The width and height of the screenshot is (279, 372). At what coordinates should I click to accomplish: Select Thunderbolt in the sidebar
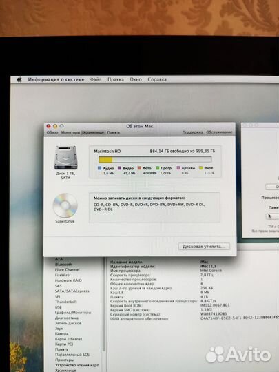[65, 302]
